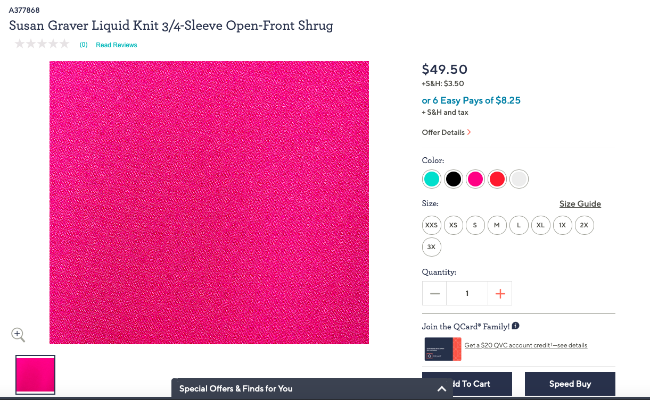Expand Special Offers & Finds panel
This screenshot has width=650, height=400.
tap(441, 389)
